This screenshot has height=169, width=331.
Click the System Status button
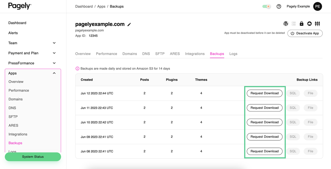click(x=33, y=157)
